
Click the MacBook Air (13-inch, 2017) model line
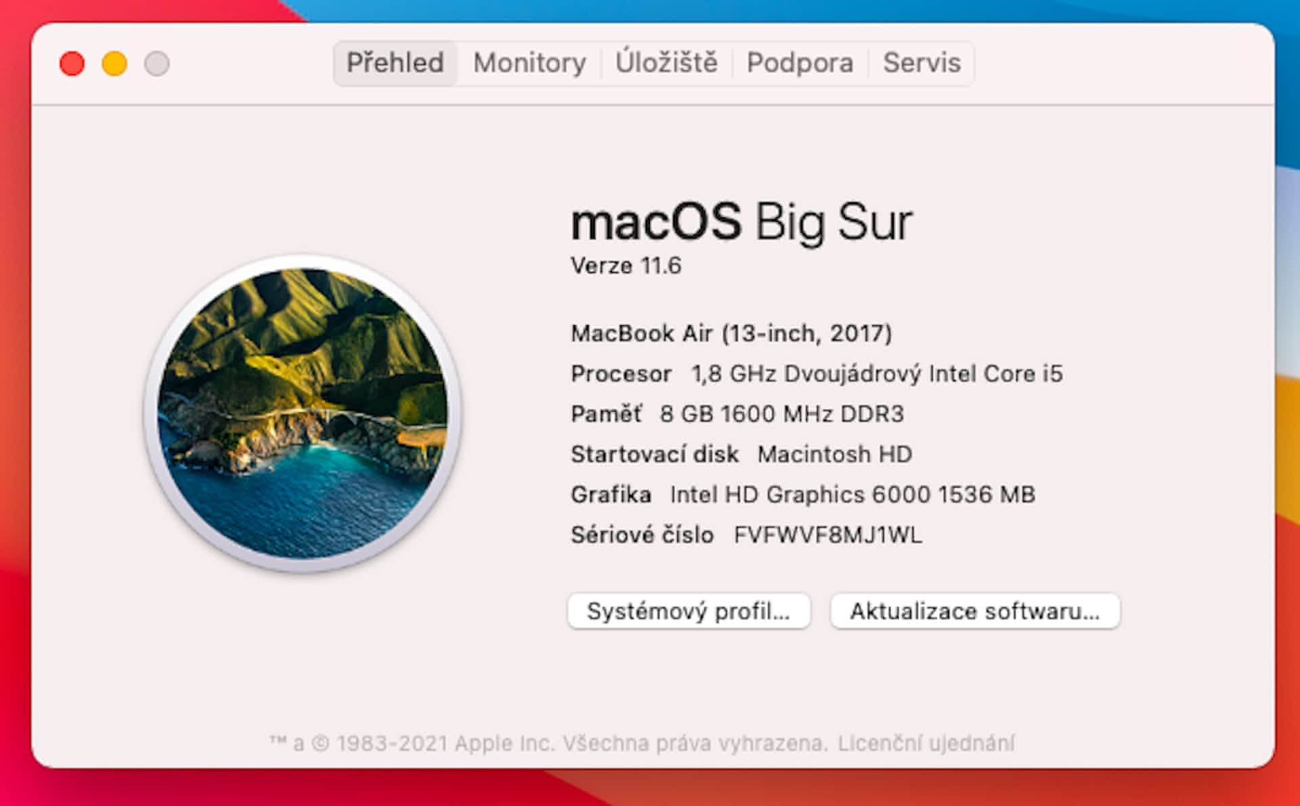pos(731,333)
